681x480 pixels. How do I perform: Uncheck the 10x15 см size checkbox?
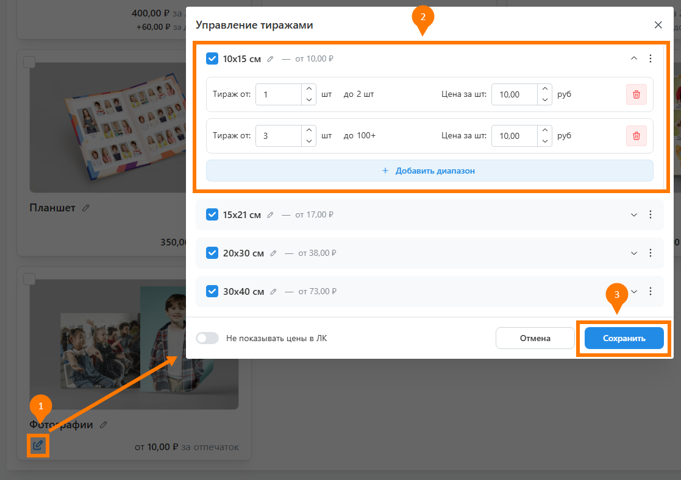click(x=212, y=58)
